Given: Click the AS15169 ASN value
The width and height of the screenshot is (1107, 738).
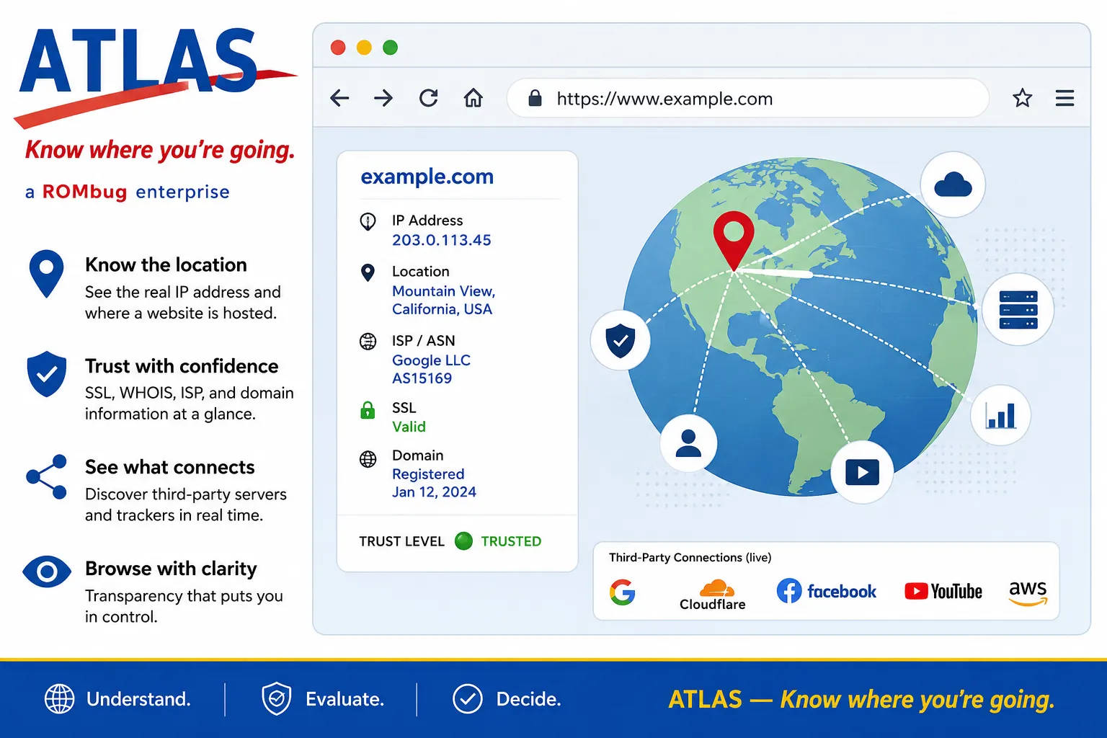Looking at the screenshot, I should click(x=422, y=378).
